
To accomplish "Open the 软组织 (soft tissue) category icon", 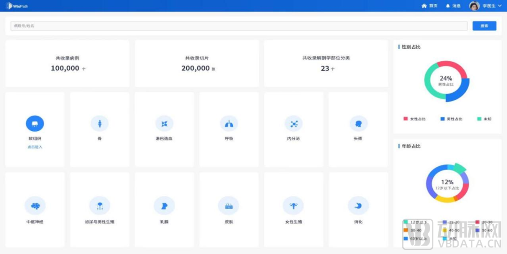I will pos(35,124).
